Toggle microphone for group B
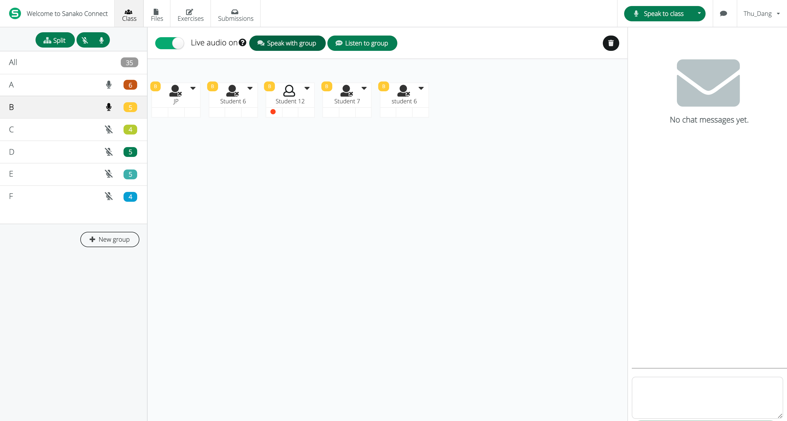The image size is (787, 421). pyautogui.click(x=108, y=107)
